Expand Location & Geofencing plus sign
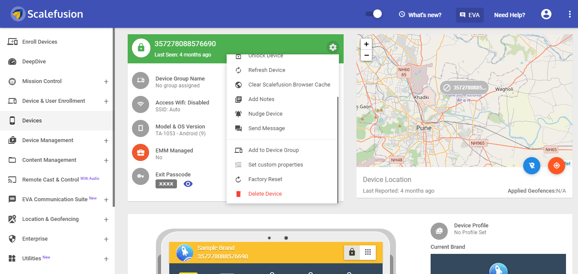 pos(106,219)
